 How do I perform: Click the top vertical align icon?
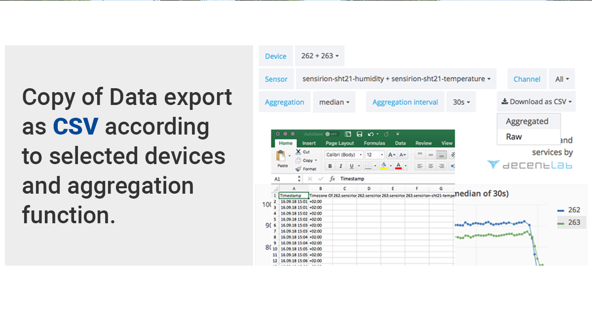tap(420, 154)
